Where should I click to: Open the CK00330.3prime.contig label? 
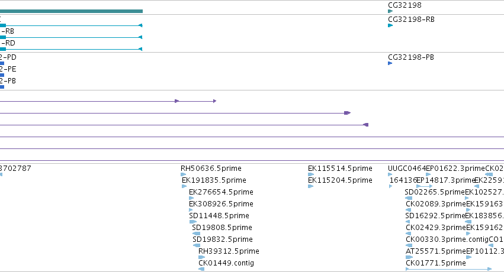(447, 239)
